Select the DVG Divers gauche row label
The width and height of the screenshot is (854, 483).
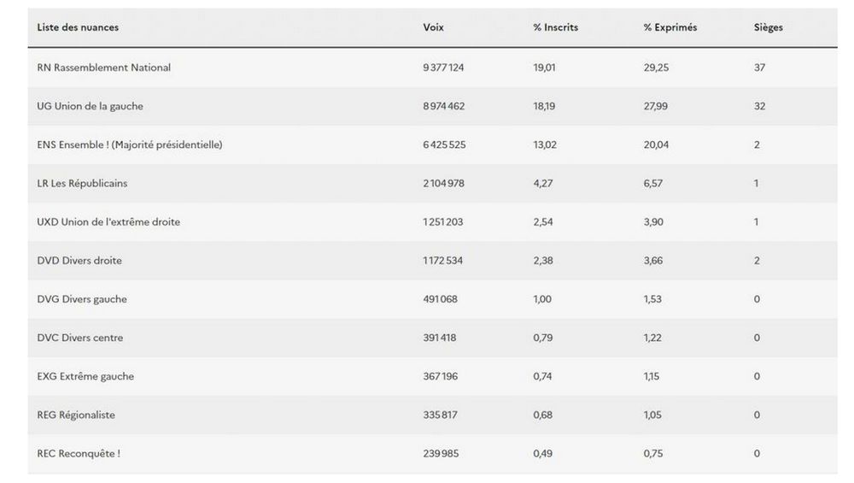(x=82, y=299)
